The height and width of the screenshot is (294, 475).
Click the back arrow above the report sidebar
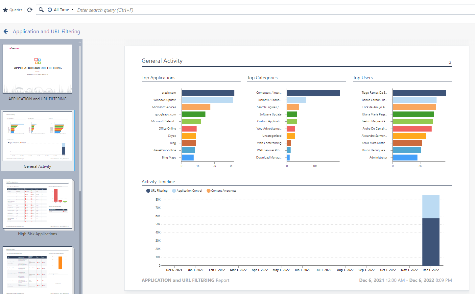(x=6, y=31)
